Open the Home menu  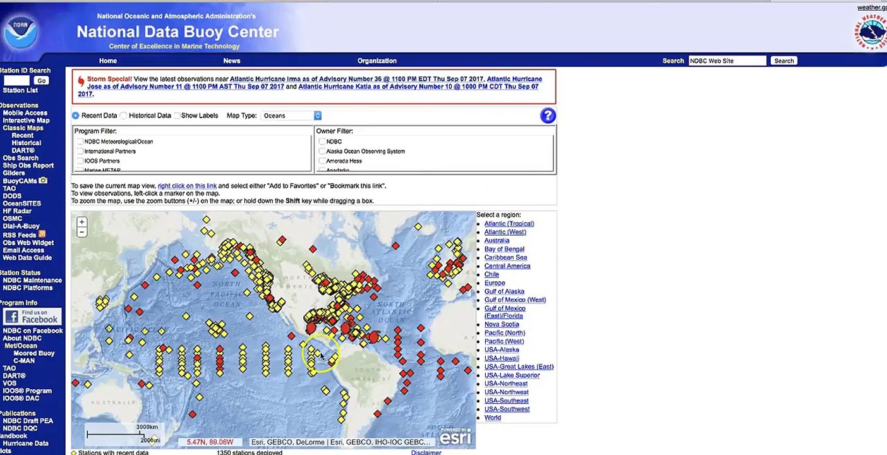tap(108, 61)
